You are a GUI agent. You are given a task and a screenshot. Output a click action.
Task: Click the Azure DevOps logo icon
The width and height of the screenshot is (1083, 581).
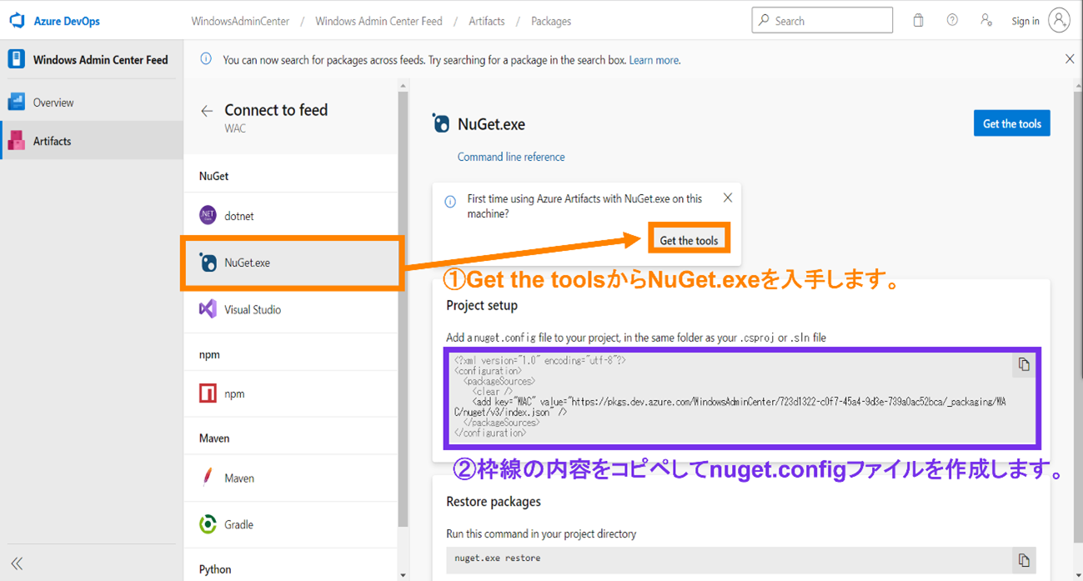(x=17, y=21)
